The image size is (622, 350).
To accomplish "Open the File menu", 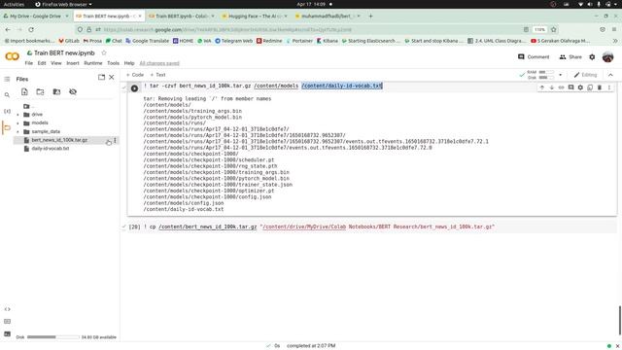I will click(x=28, y=63).
